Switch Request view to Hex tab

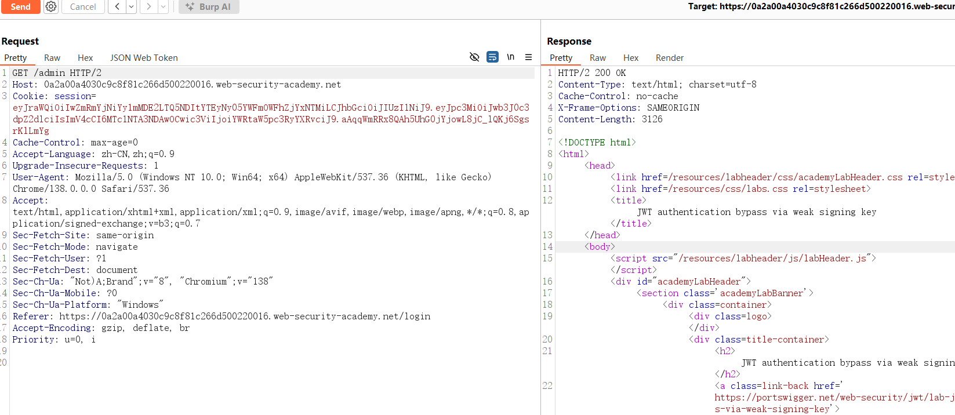point(85,58)
